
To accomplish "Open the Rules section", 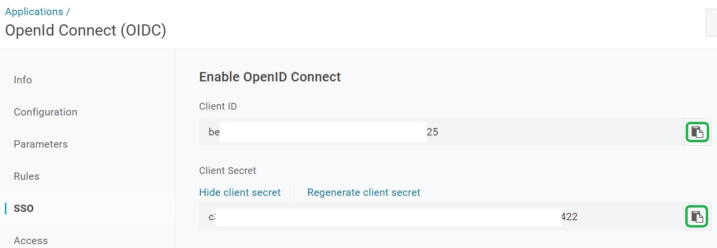I will click(x=26, y=176).
